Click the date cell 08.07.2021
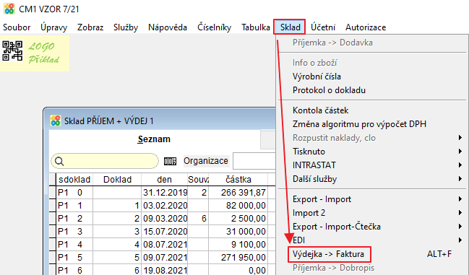 click(165, 245)
